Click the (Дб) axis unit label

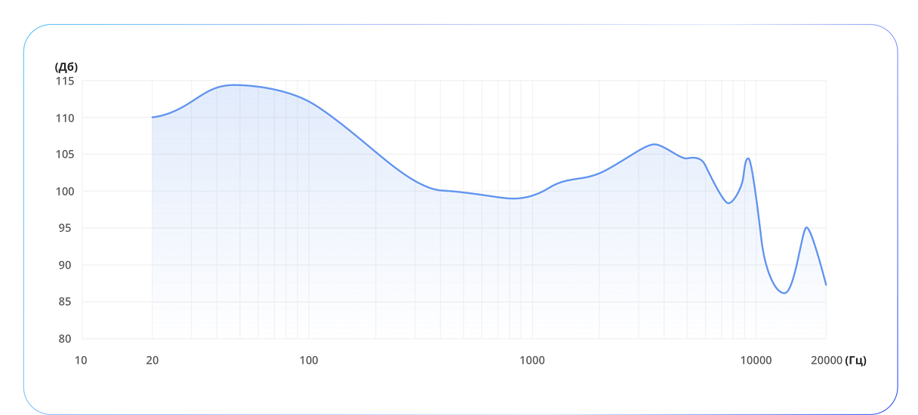(66, 66)
